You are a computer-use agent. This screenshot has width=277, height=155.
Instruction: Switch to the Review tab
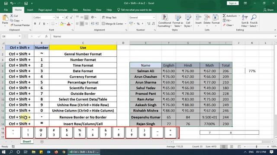(87, 10)
